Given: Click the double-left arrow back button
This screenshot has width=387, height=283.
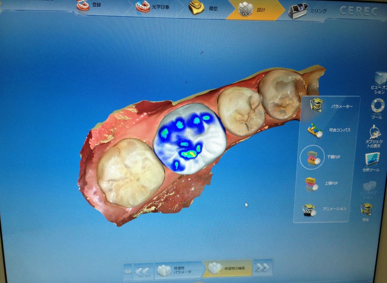Looking at the screenshot, I should click(143, 271).
